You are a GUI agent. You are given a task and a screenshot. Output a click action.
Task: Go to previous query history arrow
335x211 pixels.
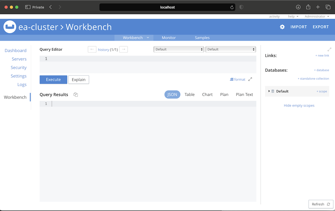pyautogui.click(x=92, y=49)
